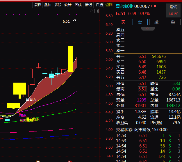
Task: Click 返回 to go back
Action: point(109,5)
